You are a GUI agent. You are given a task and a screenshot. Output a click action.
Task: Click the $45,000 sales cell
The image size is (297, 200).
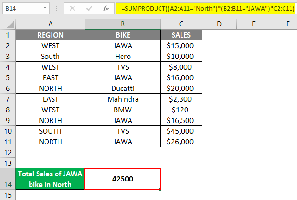181,131
